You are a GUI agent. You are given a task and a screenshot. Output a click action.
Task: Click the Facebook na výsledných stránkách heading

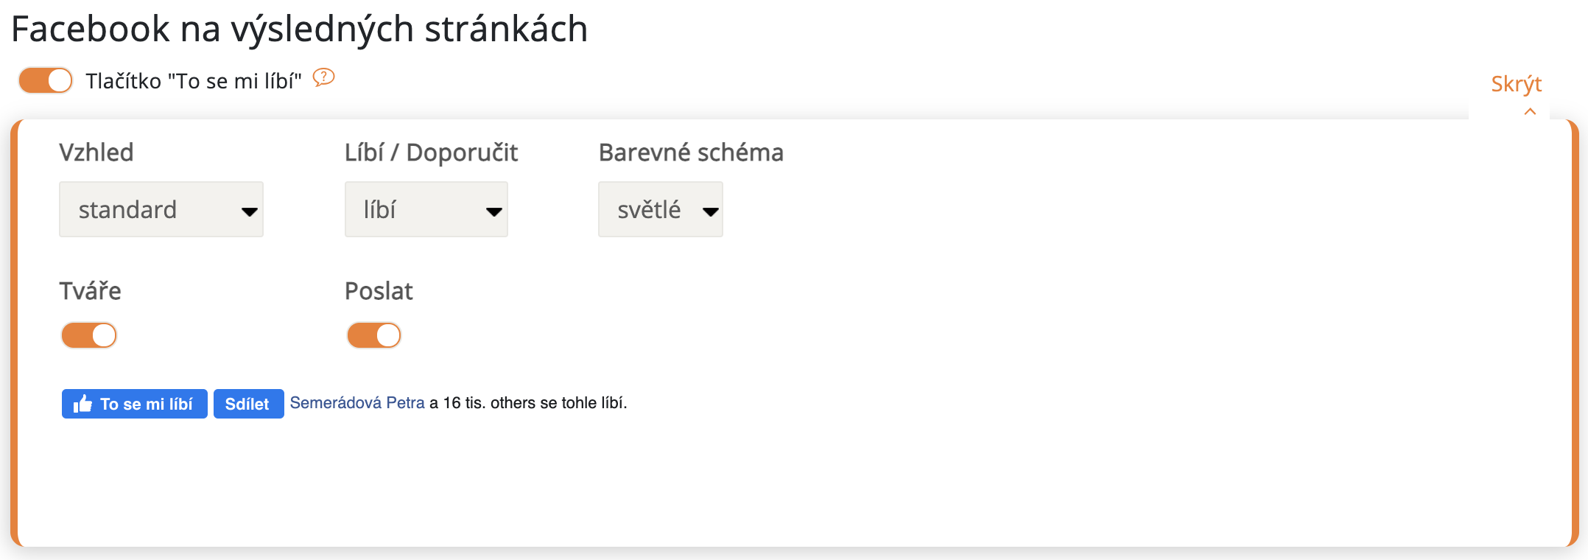[299, 29]
